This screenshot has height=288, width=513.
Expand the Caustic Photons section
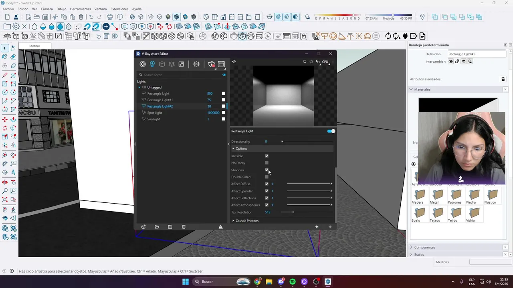[233, 221]
